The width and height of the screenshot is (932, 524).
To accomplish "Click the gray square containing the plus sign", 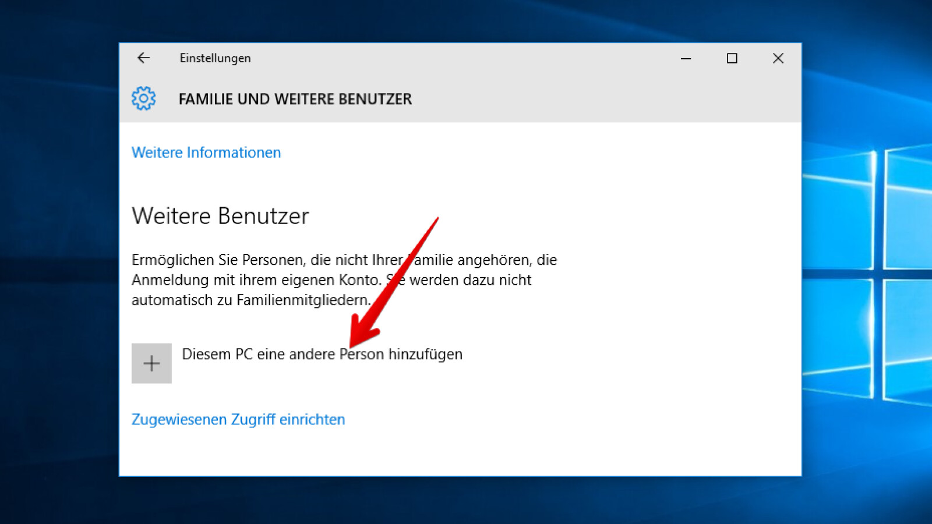I will (151, 363).
